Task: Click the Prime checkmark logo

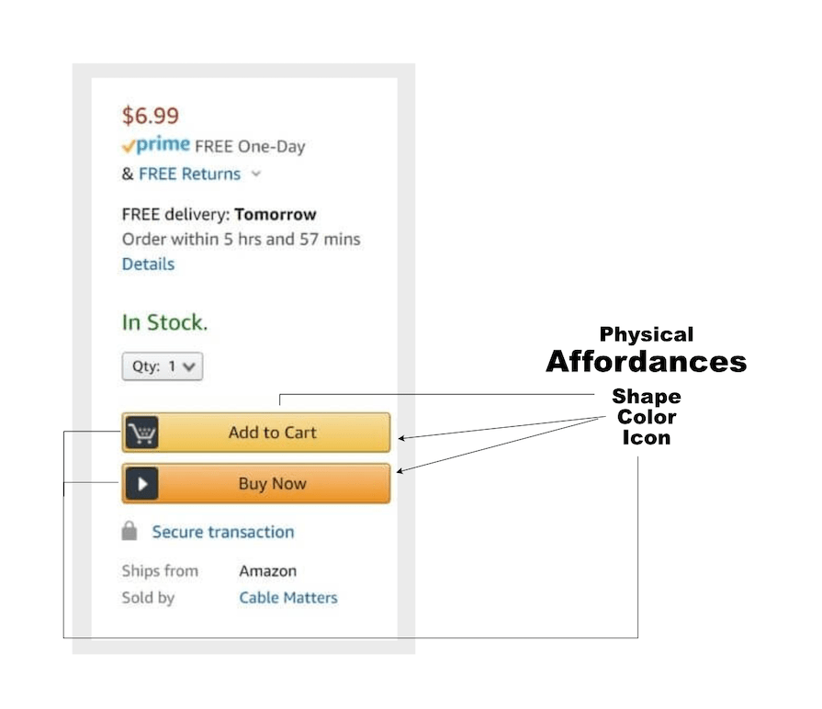Action: [129, 145]
